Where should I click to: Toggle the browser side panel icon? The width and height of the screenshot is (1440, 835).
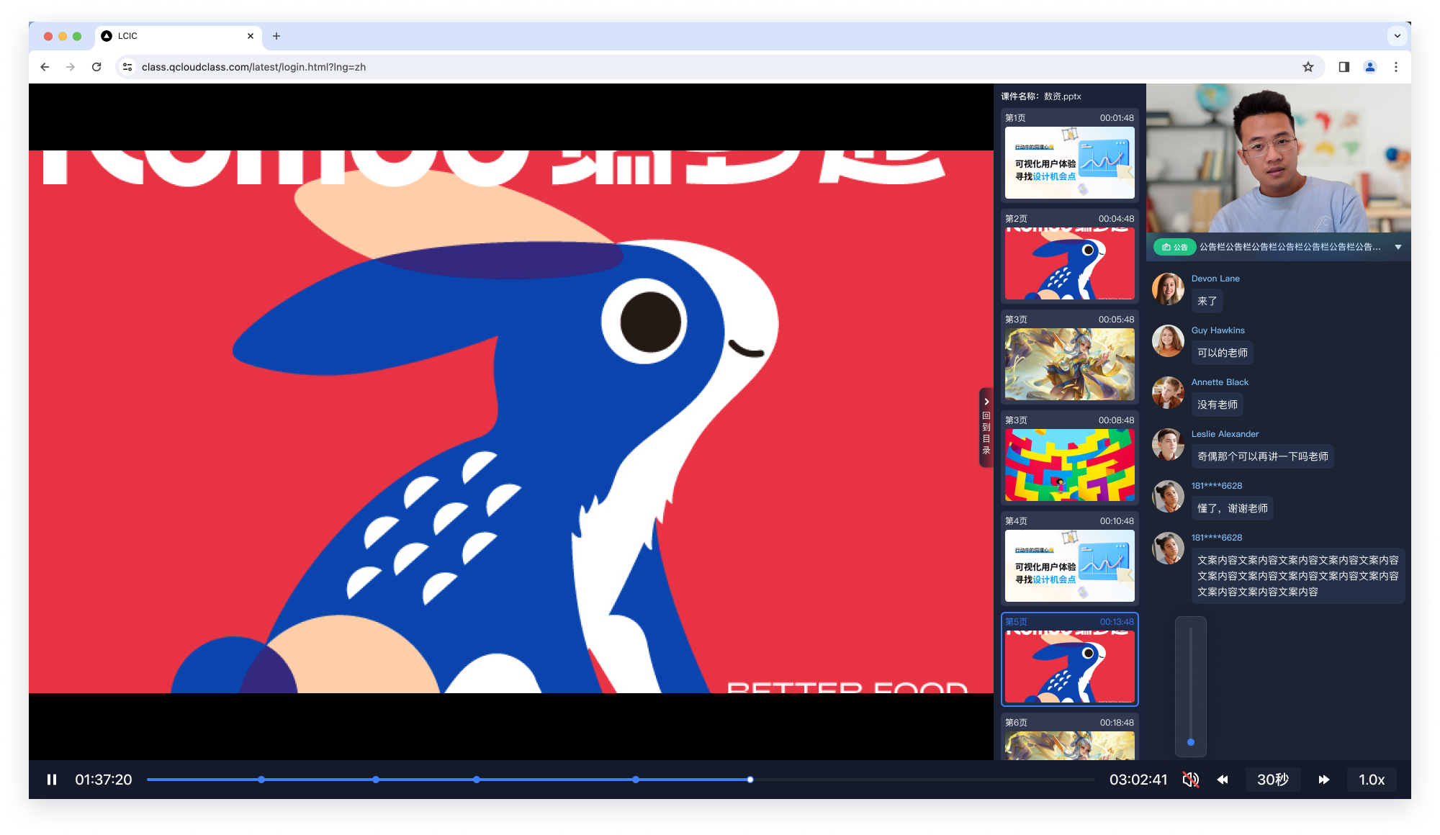pyautogui.click(x=1344, y=67)
